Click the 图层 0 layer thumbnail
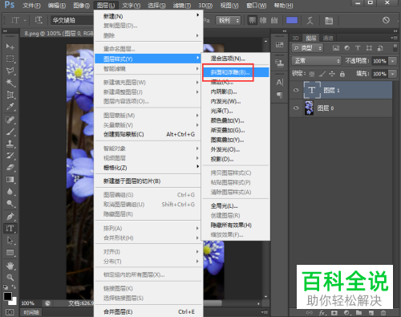Screen dimensions: 401x317 point(310,108)
